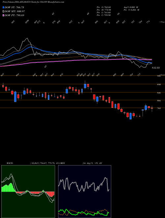The image size is (165, 218).
Task: Click the white DOW MT legend swatch
Action: (x=4, y=11)
